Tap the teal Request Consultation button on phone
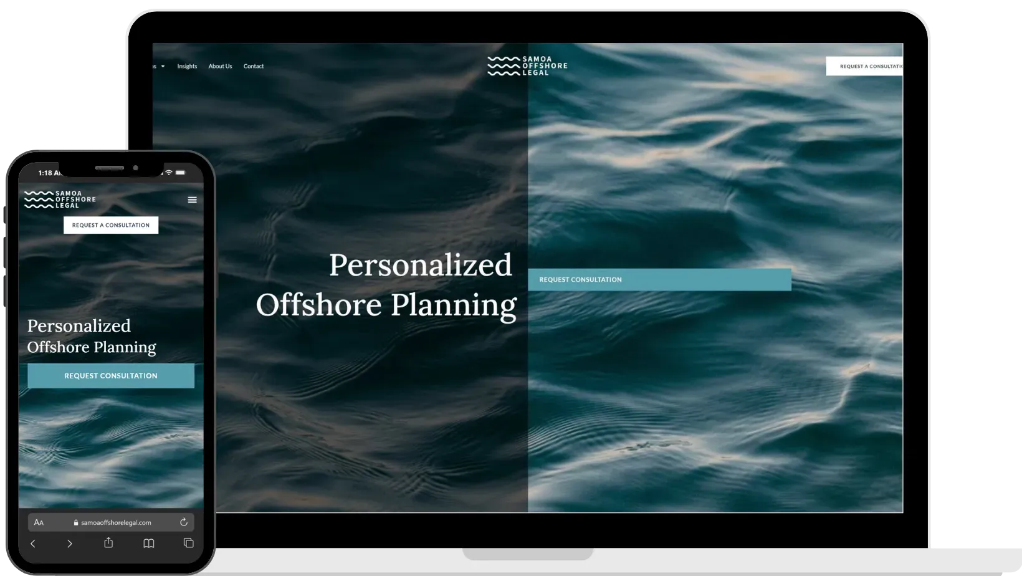The height and width of the screenshot is (576, 1022). 111,376
